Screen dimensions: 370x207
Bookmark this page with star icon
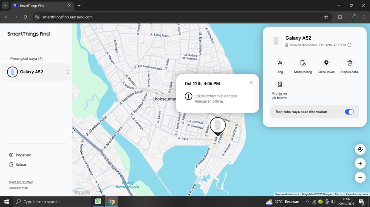[326, 17]
